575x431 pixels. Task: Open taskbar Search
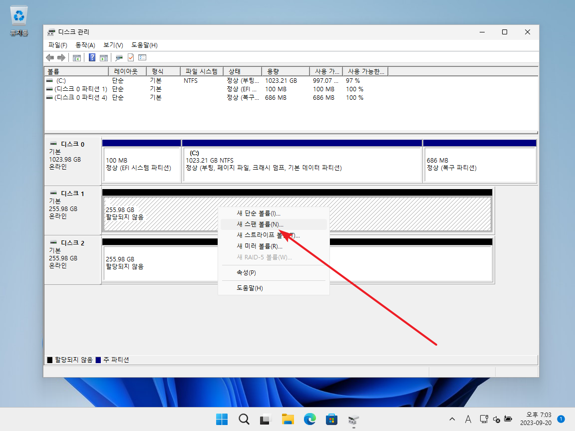[244, 419]
